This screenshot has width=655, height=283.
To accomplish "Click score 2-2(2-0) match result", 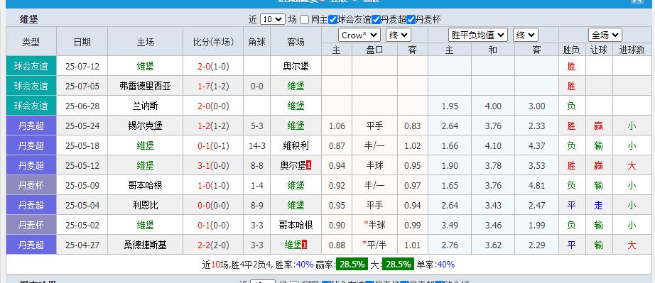I will coord(213,245).
